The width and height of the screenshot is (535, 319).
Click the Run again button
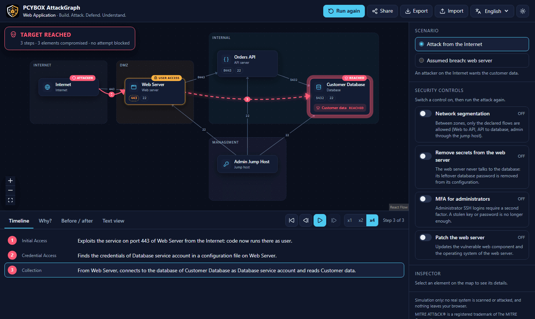[x=344, y=11]
